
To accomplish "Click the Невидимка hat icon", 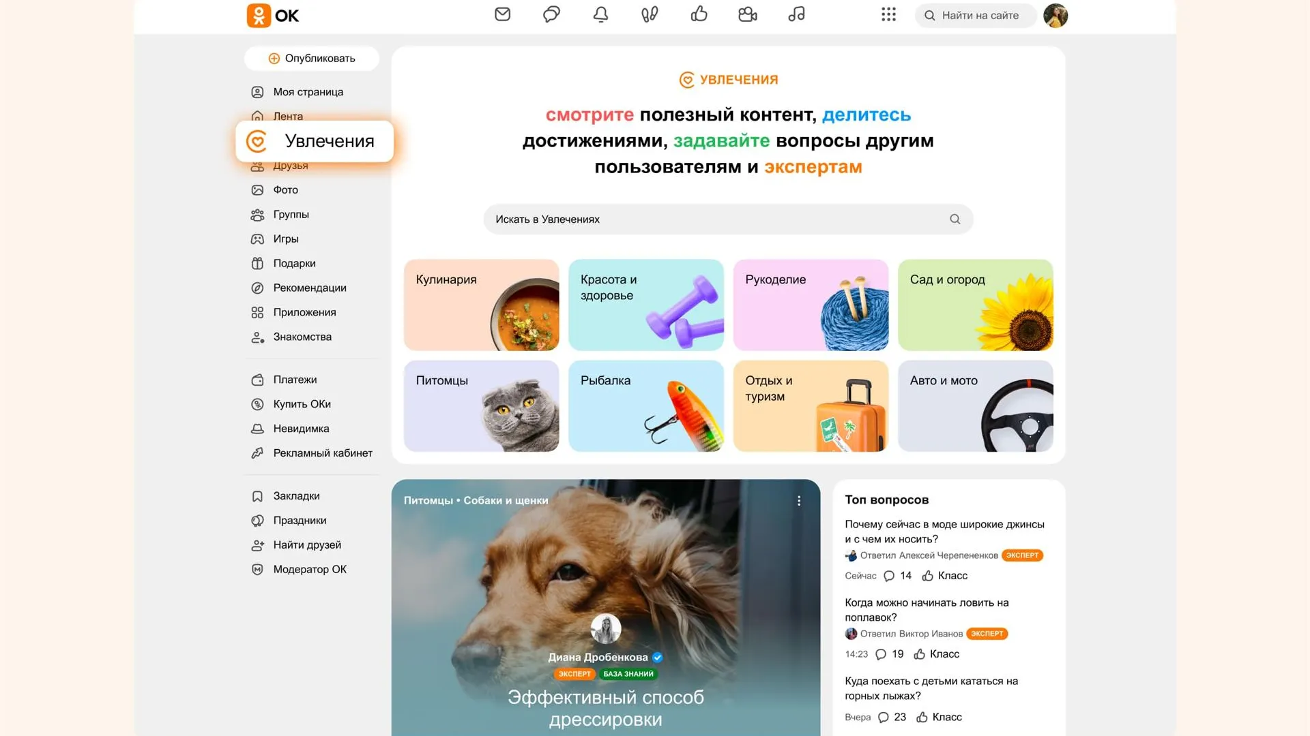I will pyautogui.click(x=257, y=429).
